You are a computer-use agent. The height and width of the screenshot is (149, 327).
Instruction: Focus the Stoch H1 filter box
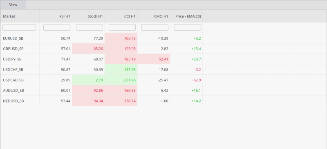pyautogui.click(x=90, y=27)
